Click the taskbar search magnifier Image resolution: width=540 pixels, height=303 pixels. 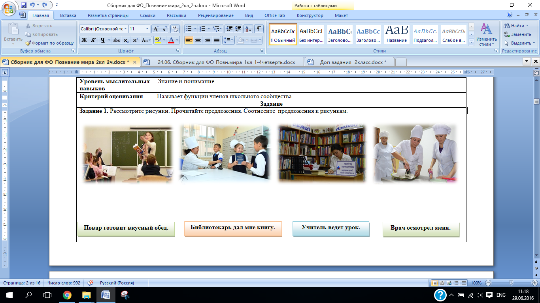tap(28, 295)
